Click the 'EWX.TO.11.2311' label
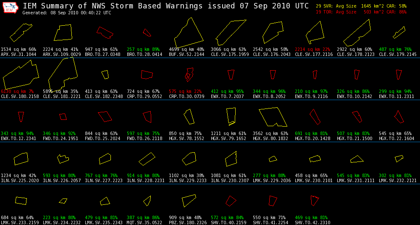 396,97
